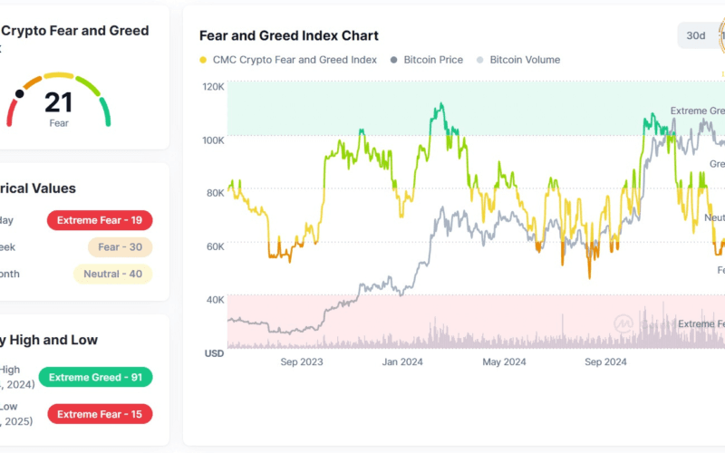This screenshot has width=725, height=453.
Task: Click the Fear - 30 badge
Action: point(120,246)
